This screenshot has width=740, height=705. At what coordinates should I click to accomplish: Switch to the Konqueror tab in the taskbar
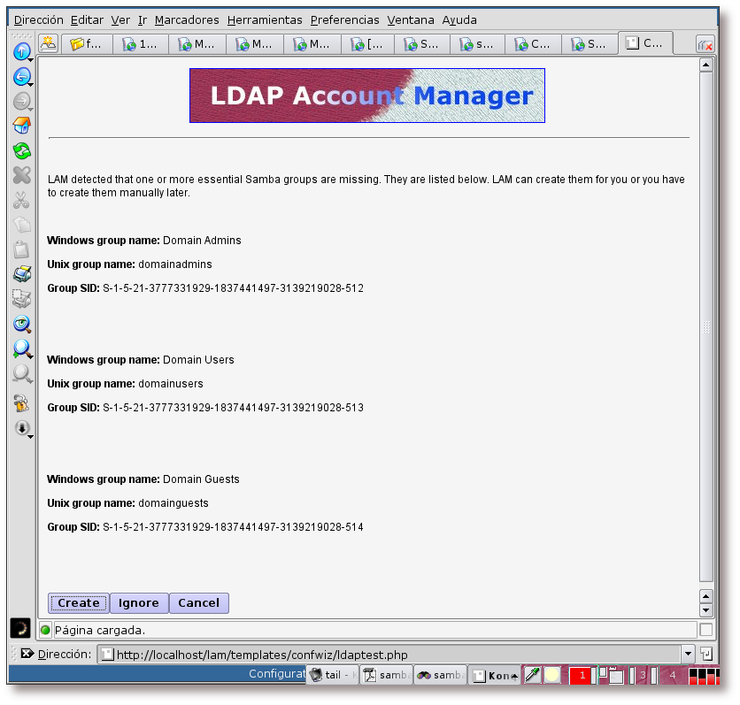pyautogui.click(x=493, y=675)
